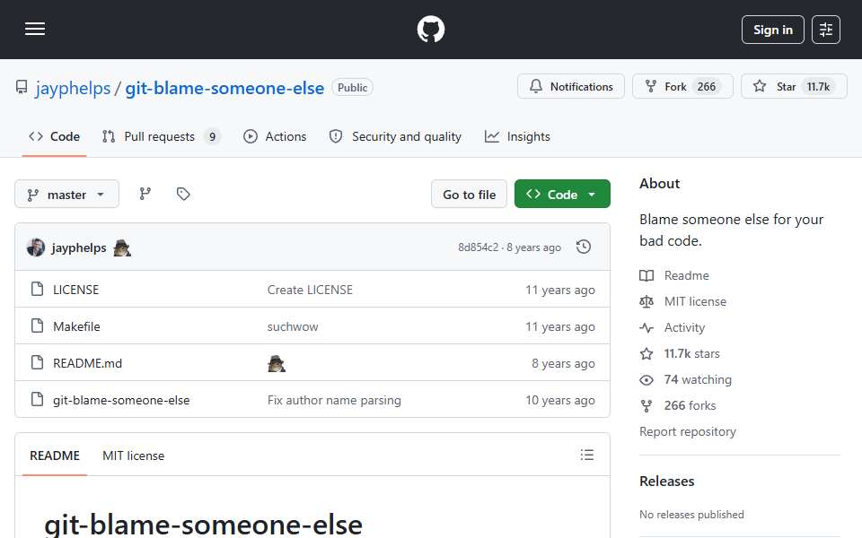Click 'No releases published' text
Viewport: 862px width, 538px height.
click(x=691, y=515)
